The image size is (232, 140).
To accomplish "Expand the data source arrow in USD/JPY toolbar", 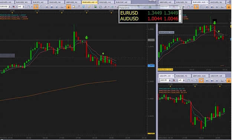I will tap(177, 80).
